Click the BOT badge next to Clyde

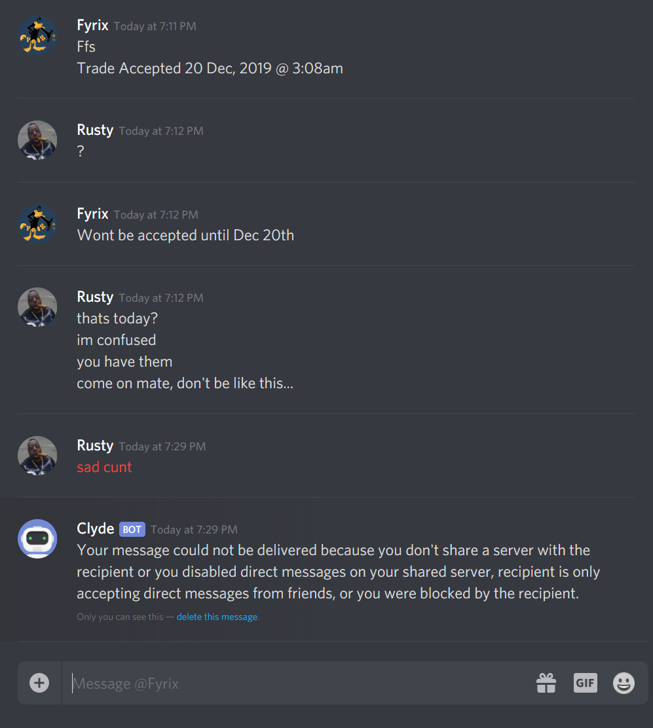132,529
